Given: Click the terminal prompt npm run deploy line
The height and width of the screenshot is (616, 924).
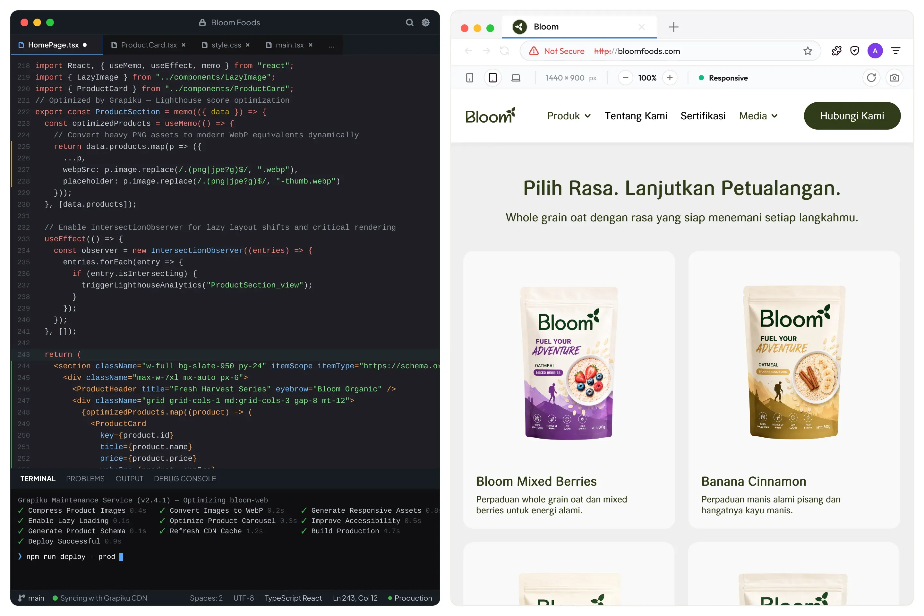Looking at the screenshot, I should click(71, 557).
